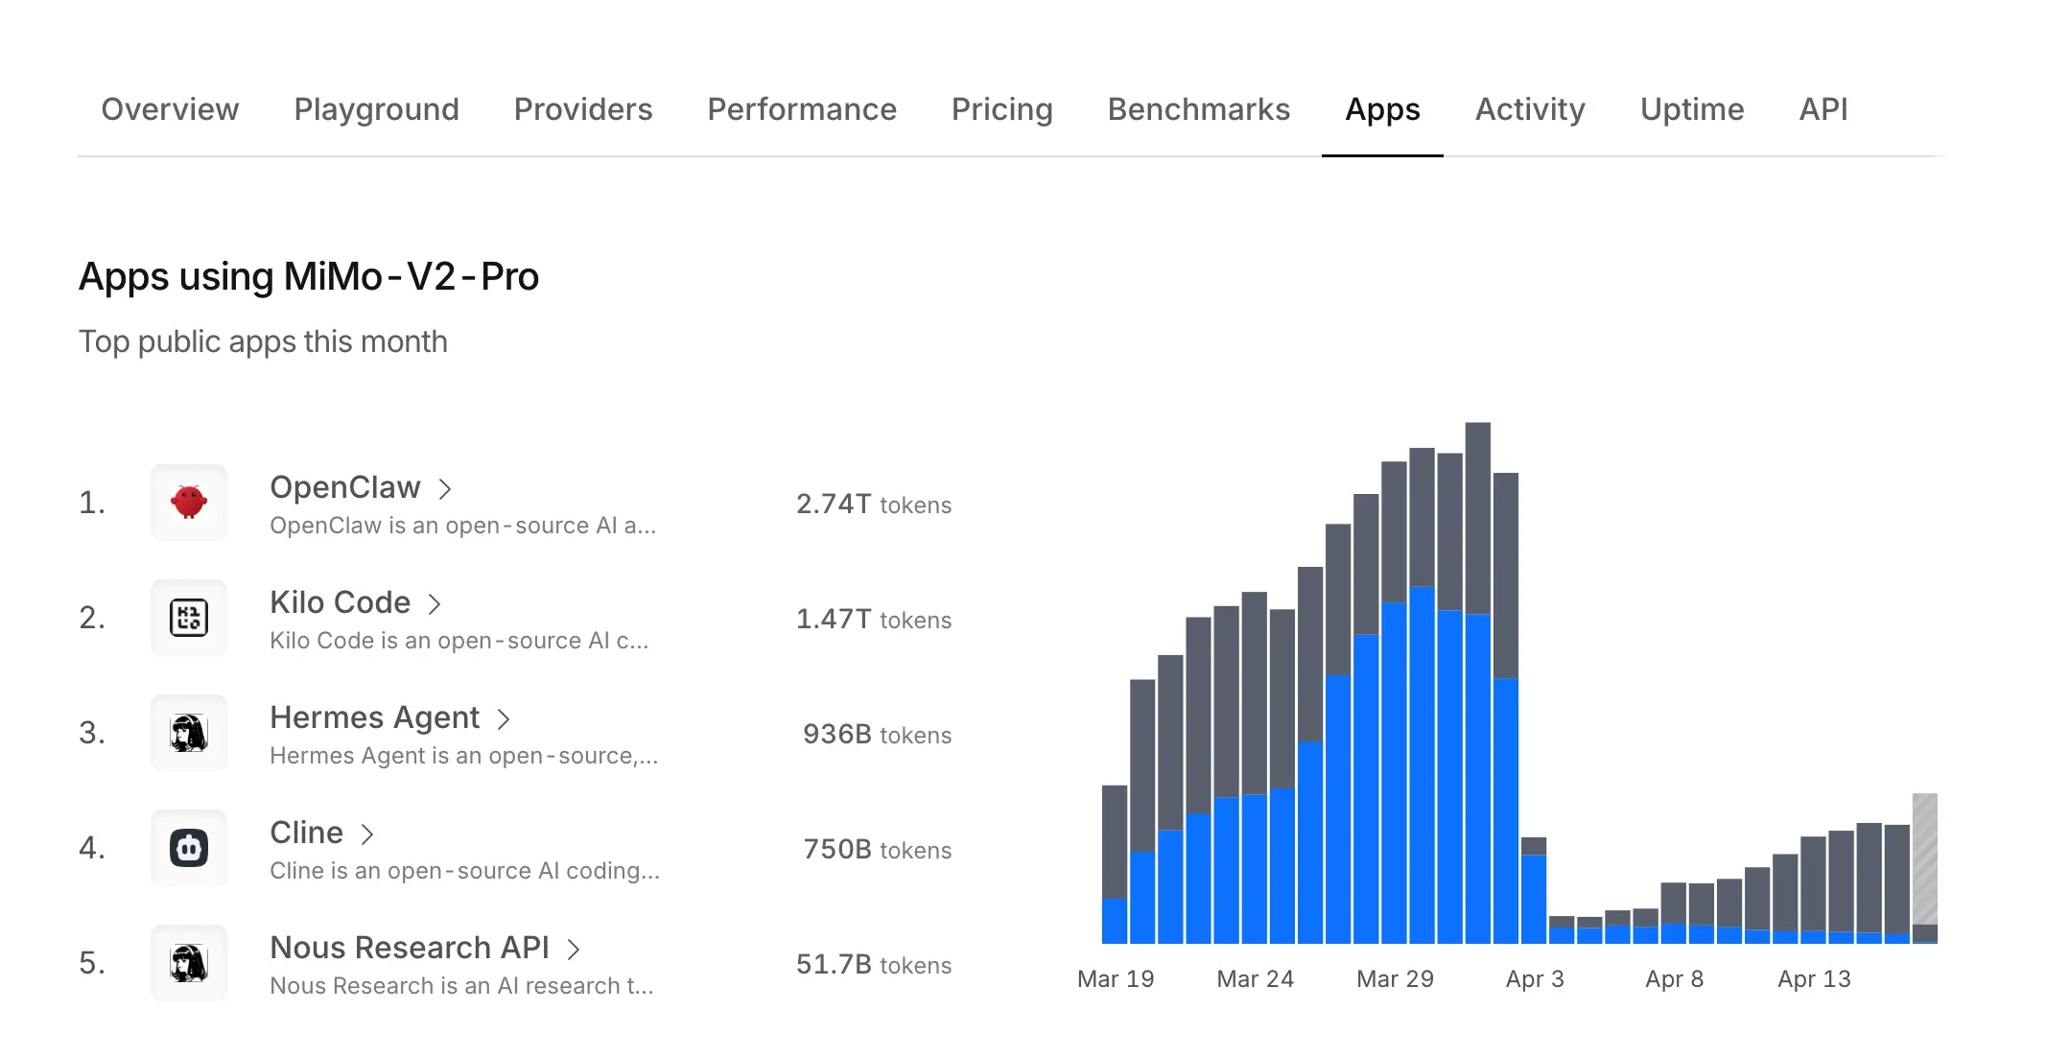Click the chevron next to OpenClaw
Screen dimensions: 2070x1057
point(445,489)
